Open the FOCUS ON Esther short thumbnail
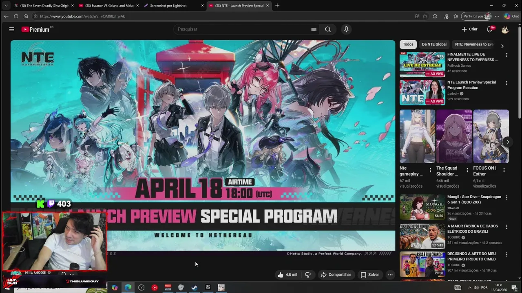Screen dimensions: 522x293 click(491, 136)
